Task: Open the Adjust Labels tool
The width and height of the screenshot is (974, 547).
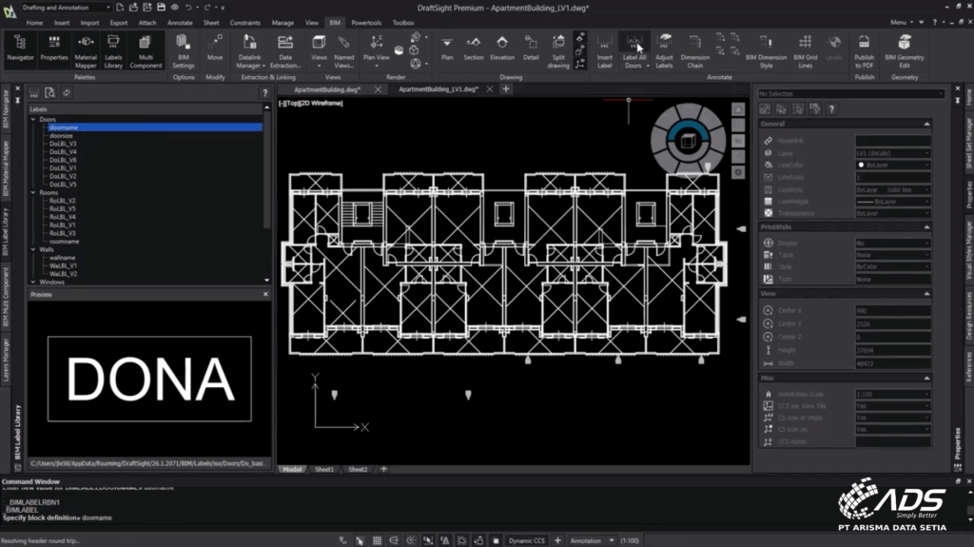Action: (x=664, y=51)
